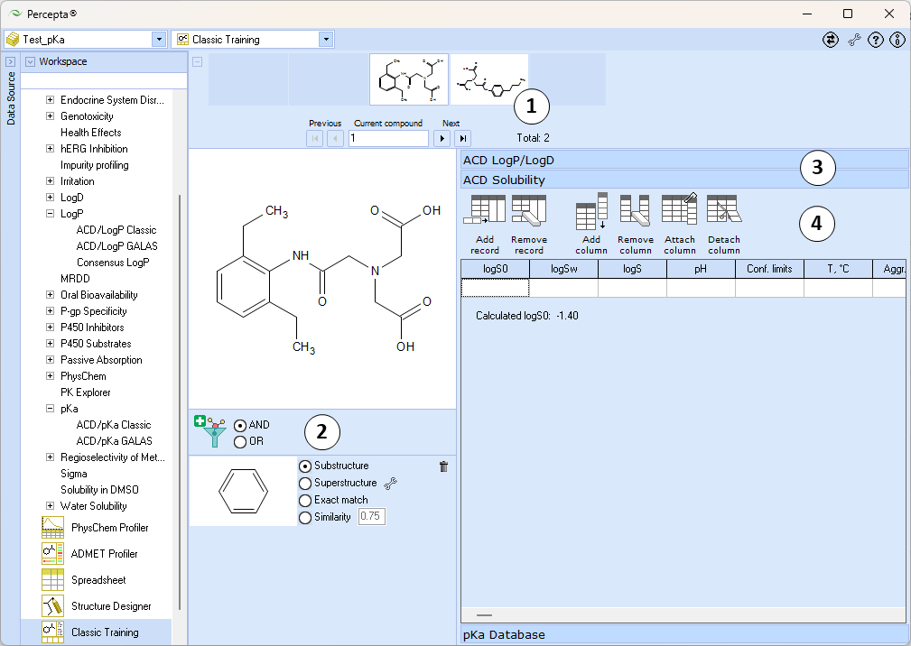Select the OR filter logic option
This screenshot has height=646, width=911.
pyautogui.click(x=248, y=442)
